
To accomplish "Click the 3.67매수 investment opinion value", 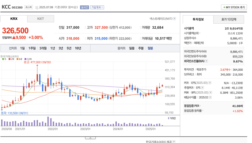I will click(225, 70).
